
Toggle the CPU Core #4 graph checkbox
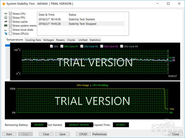(x=122, y=46)
